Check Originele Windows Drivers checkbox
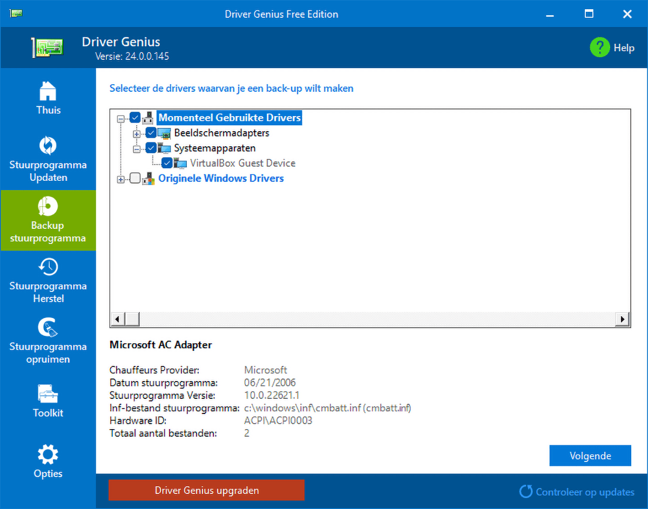Viewport: 648px width, 509px height. [136, 179]
